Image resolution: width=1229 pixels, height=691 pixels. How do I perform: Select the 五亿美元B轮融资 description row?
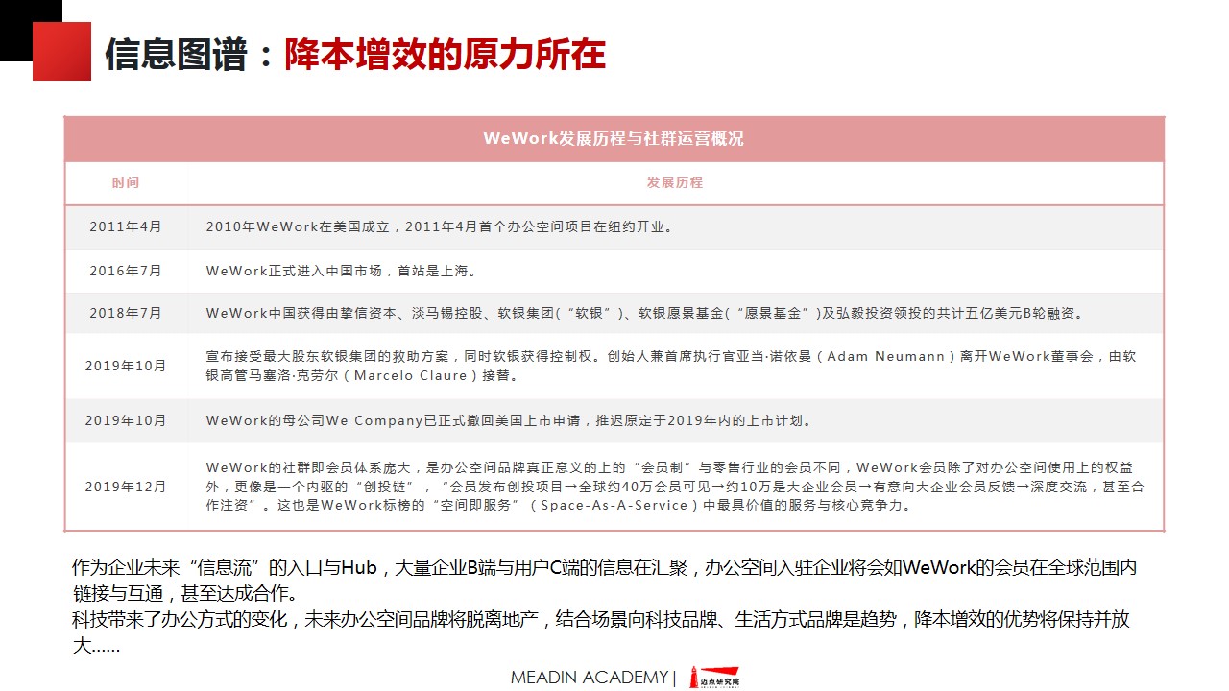[x=644, y=313]
